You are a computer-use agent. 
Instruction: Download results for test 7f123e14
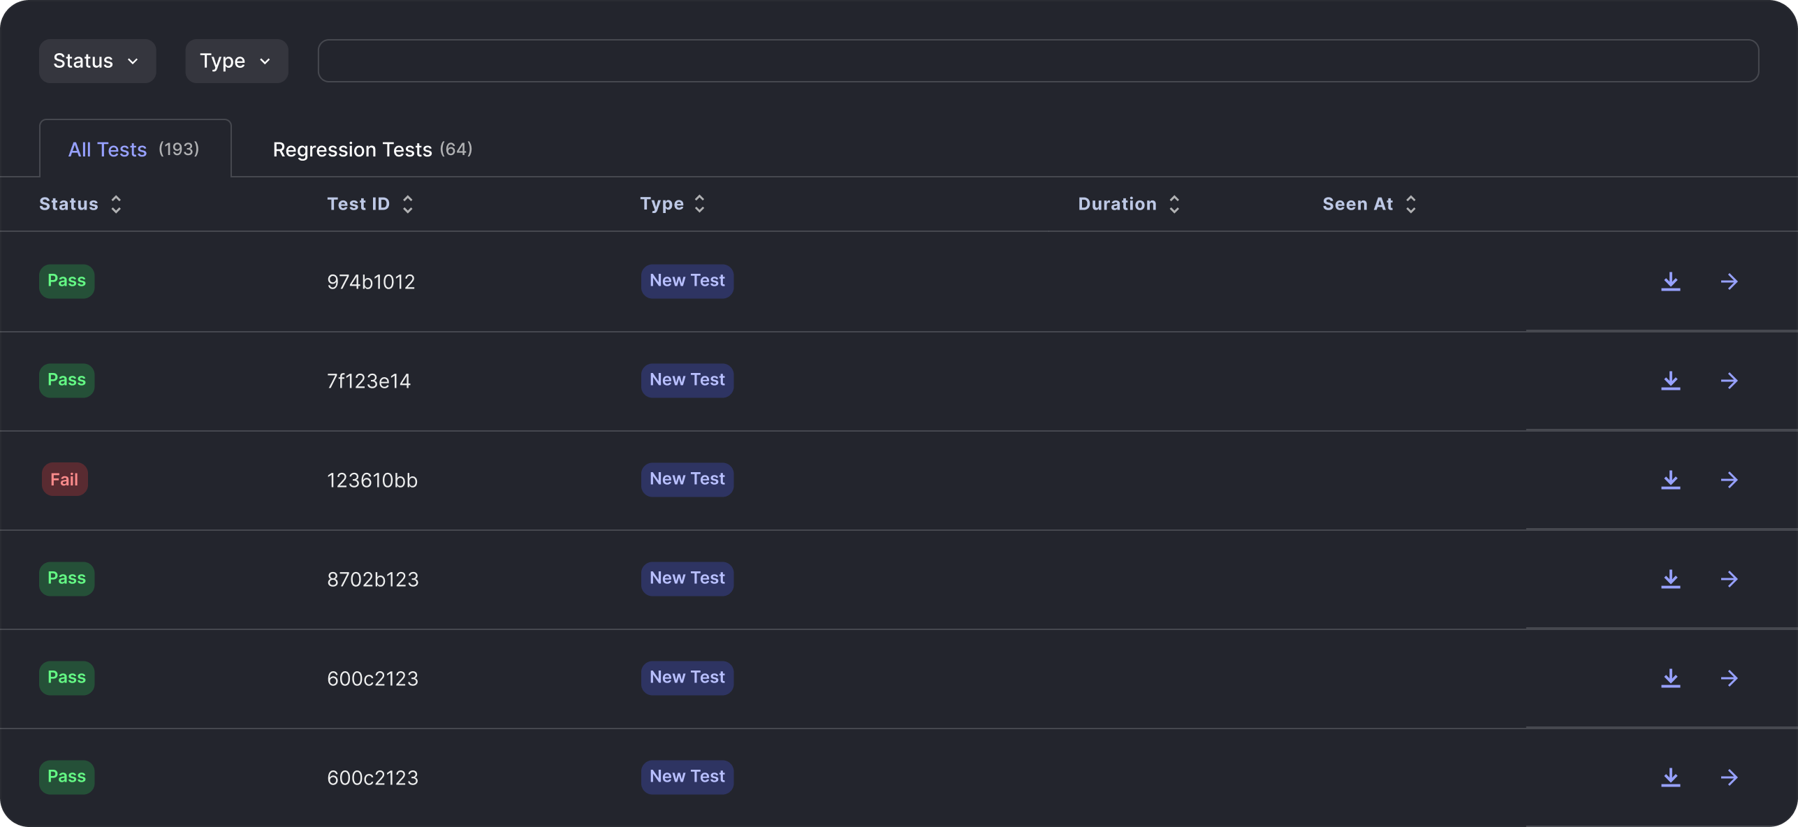(1670, 381)
